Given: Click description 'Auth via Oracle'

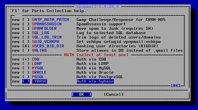Looking at the screenshot, I should (x=95, y=73).
